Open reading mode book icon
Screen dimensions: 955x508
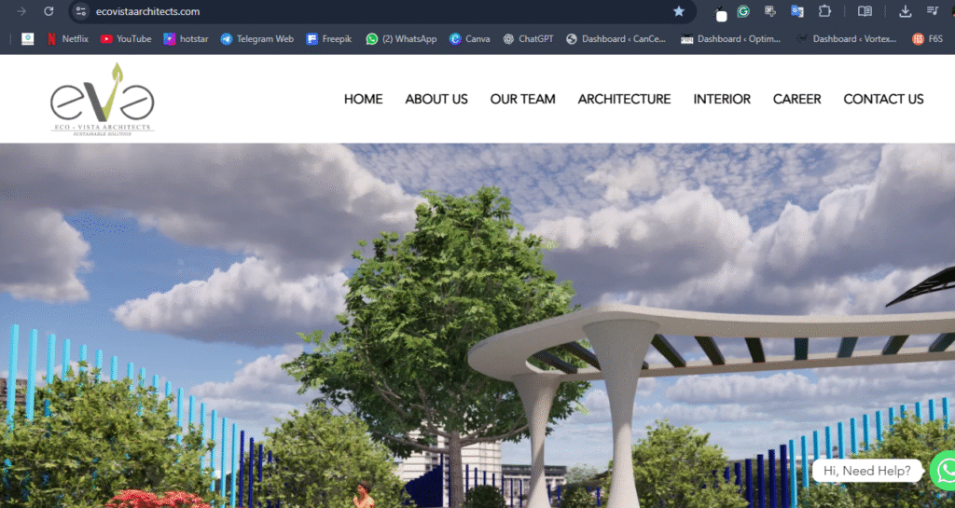(865, 11)
